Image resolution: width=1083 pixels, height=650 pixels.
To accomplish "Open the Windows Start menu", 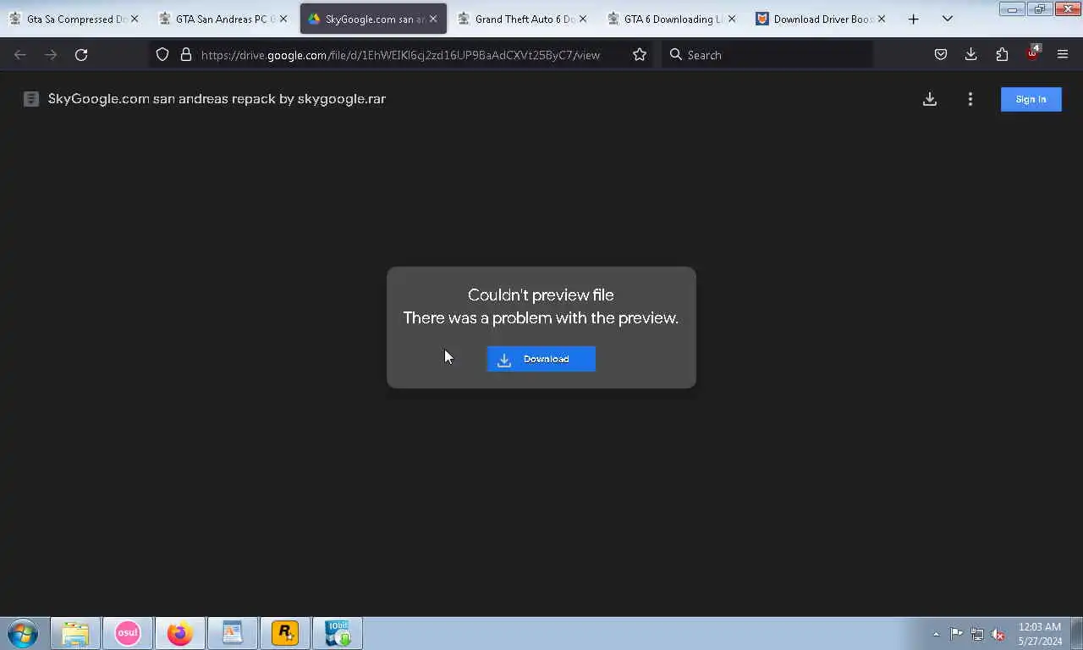I will (23, 633).
